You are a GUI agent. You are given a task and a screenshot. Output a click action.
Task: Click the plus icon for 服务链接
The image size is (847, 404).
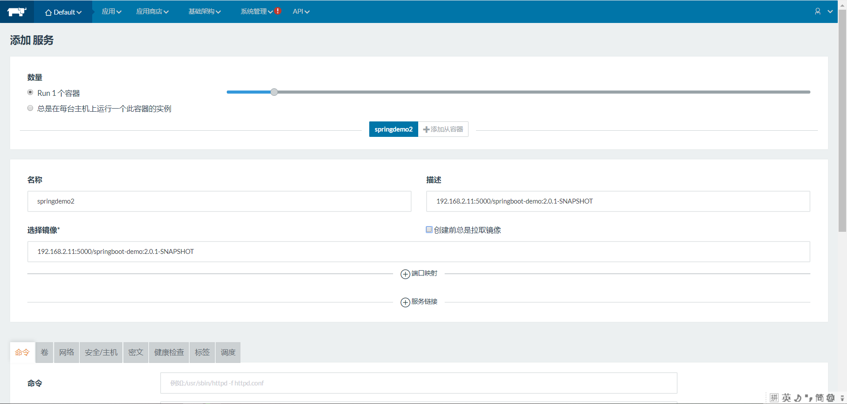[405, 302]
